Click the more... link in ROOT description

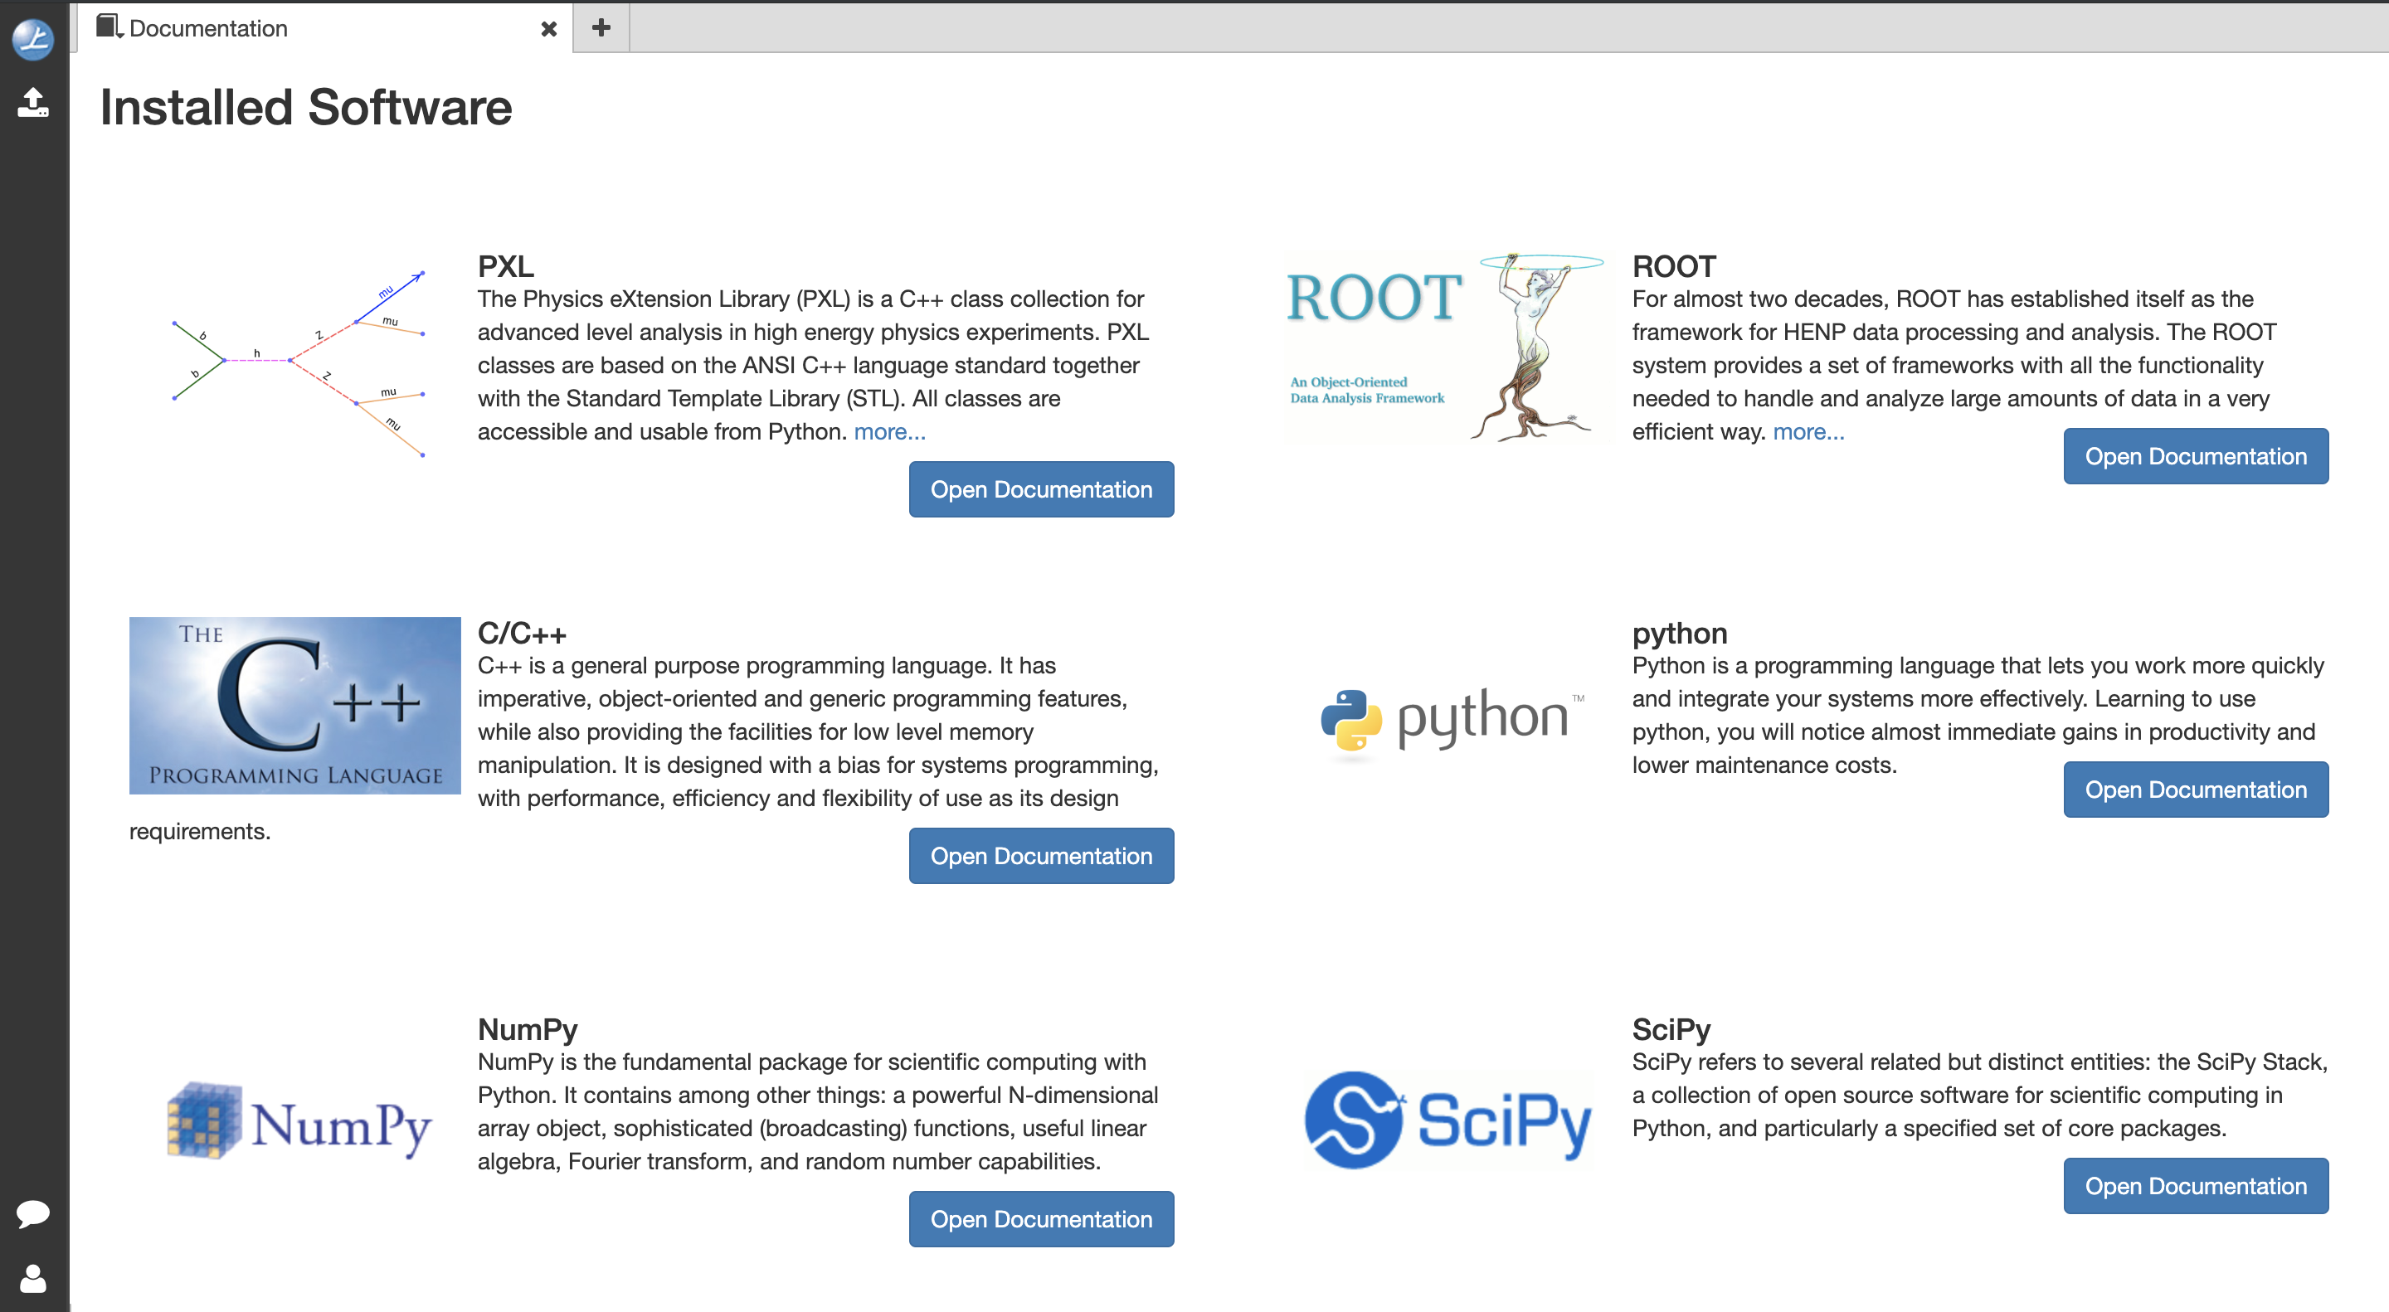1808,432
